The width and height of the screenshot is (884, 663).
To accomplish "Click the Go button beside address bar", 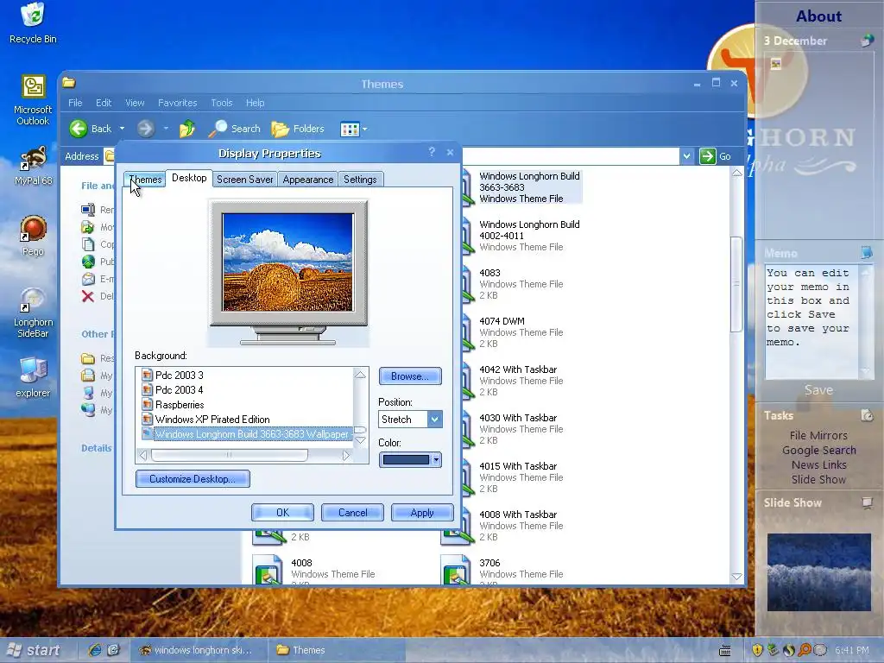I will pos(716,156).
